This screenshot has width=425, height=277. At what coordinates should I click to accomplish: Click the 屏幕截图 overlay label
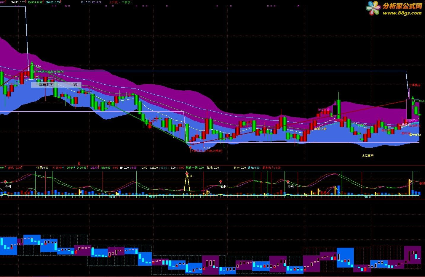point(46,85)
